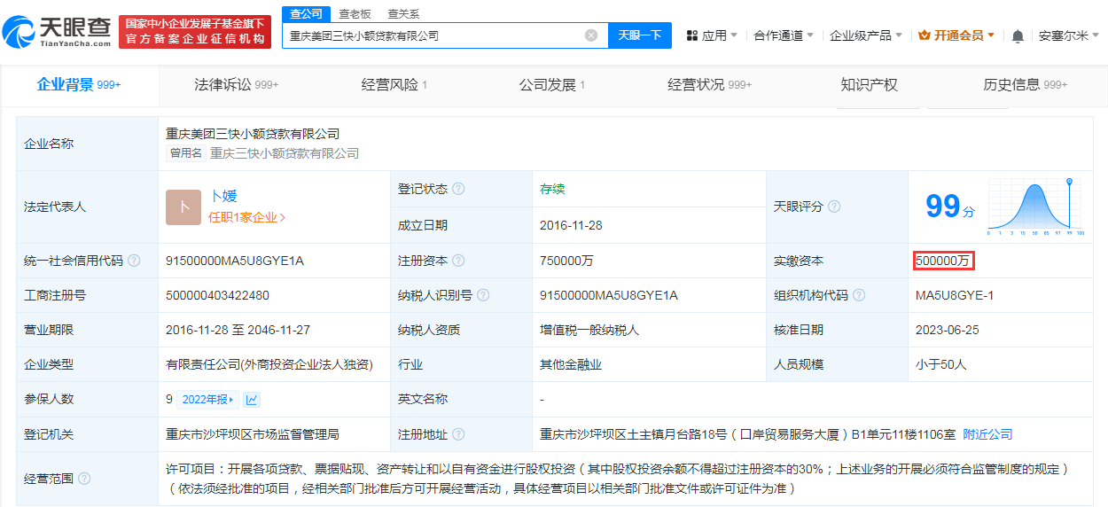Screen dimensions: 1108x507
Task: Click the 曾用名 tag
Action: coord(186,153)
